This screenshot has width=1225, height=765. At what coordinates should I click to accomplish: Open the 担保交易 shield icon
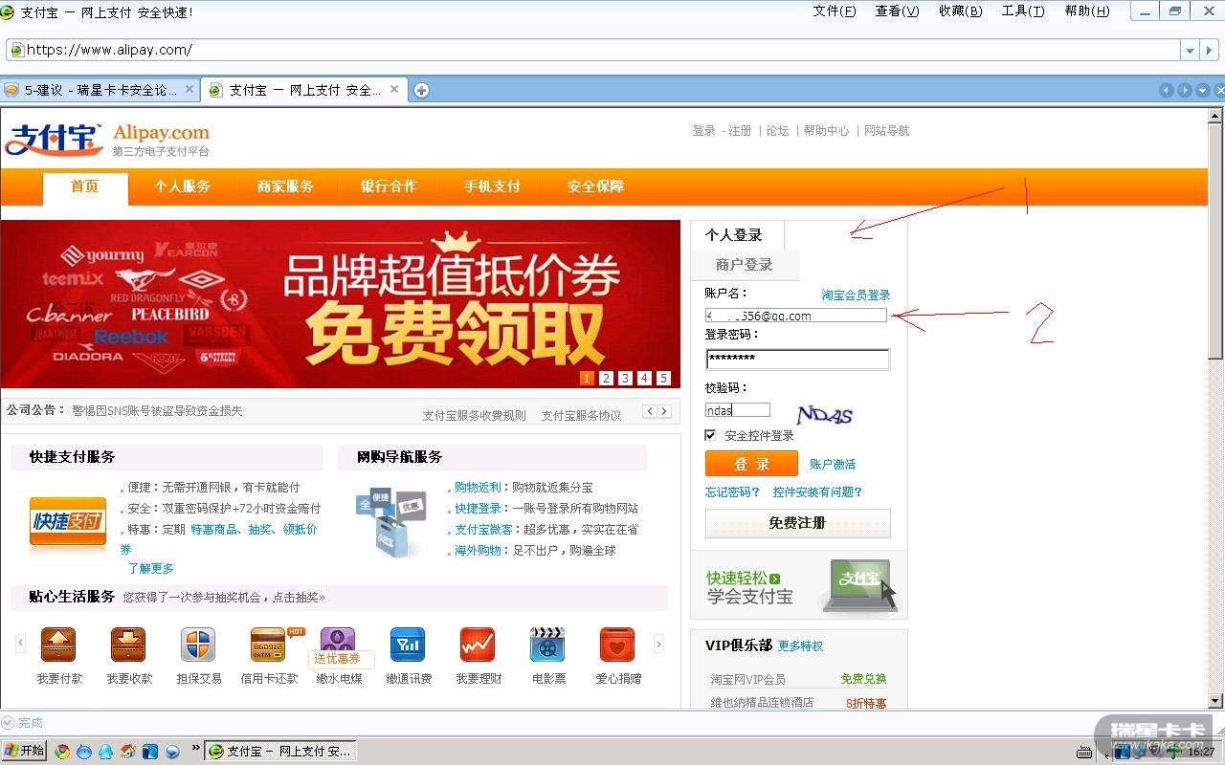tap(198, 645)
